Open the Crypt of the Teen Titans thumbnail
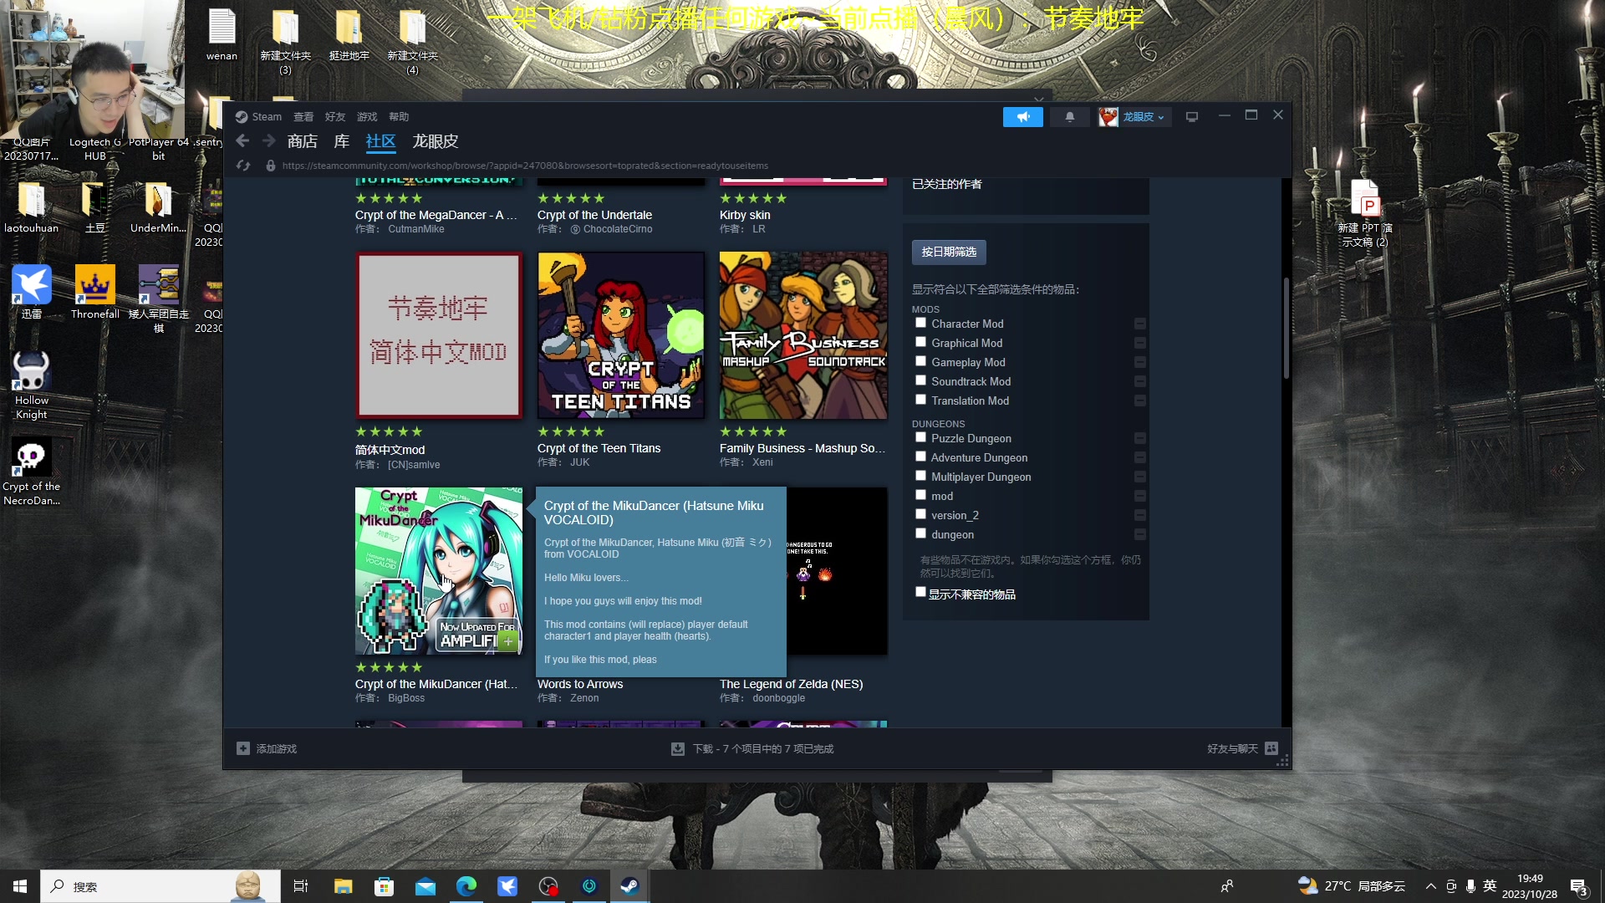The width and height of the screenshot is (1605, 903). 621,335
